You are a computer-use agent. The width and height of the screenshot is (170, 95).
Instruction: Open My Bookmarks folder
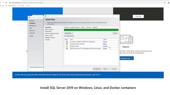point(11,6)
